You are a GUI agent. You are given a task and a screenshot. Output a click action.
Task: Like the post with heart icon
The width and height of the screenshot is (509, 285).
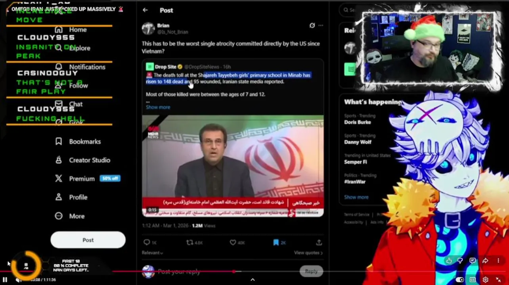(x=233, y=243)
